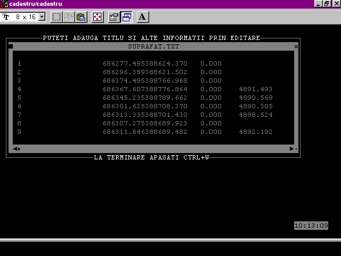Maximize the cadastru window

tap(327, 4)
